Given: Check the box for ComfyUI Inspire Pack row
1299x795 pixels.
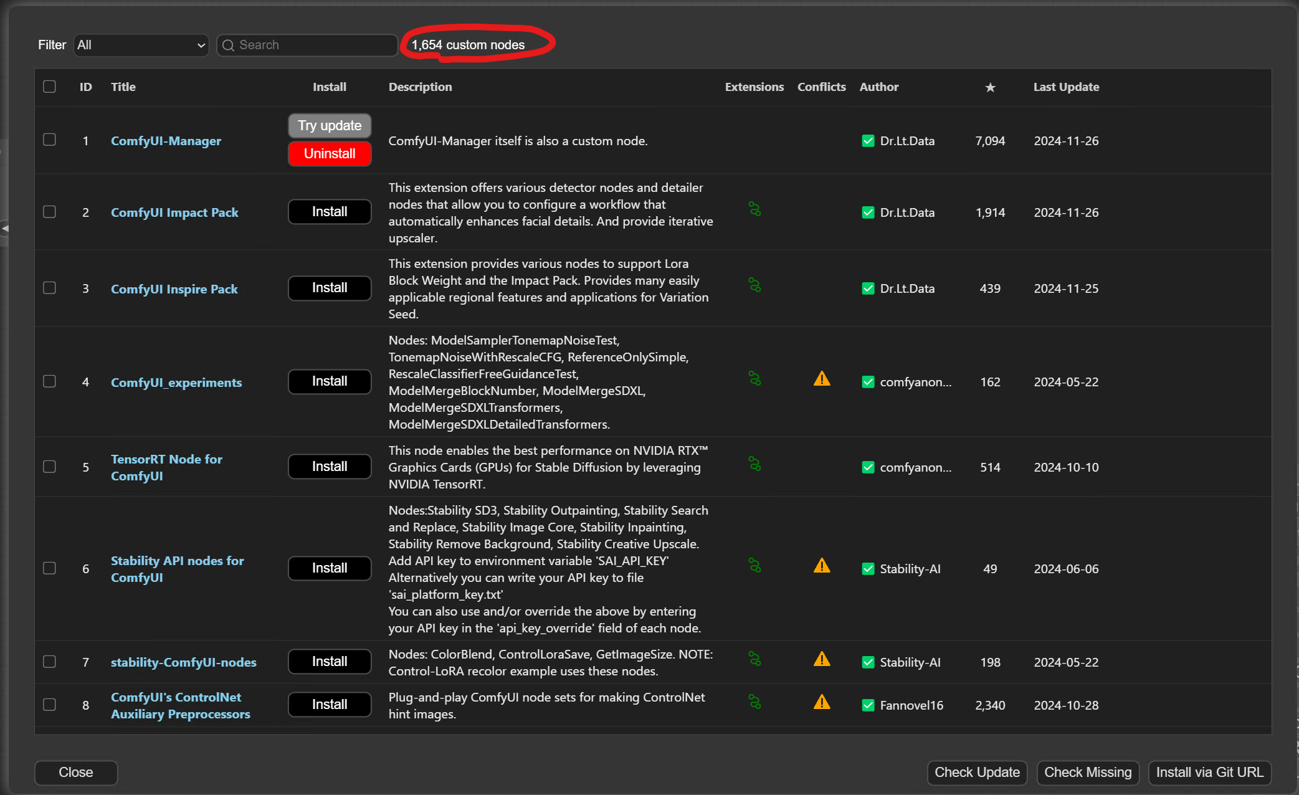Looking at the screenshot, I should coord(49,288).
